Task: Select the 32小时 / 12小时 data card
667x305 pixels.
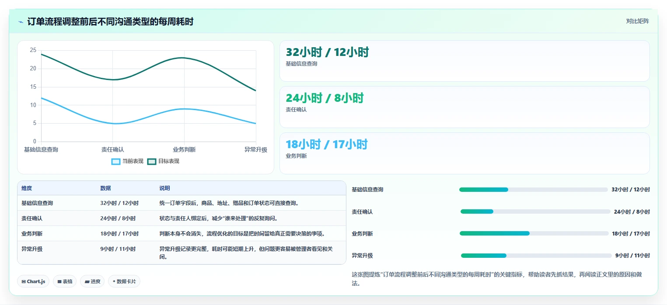Action: [464, 61]
